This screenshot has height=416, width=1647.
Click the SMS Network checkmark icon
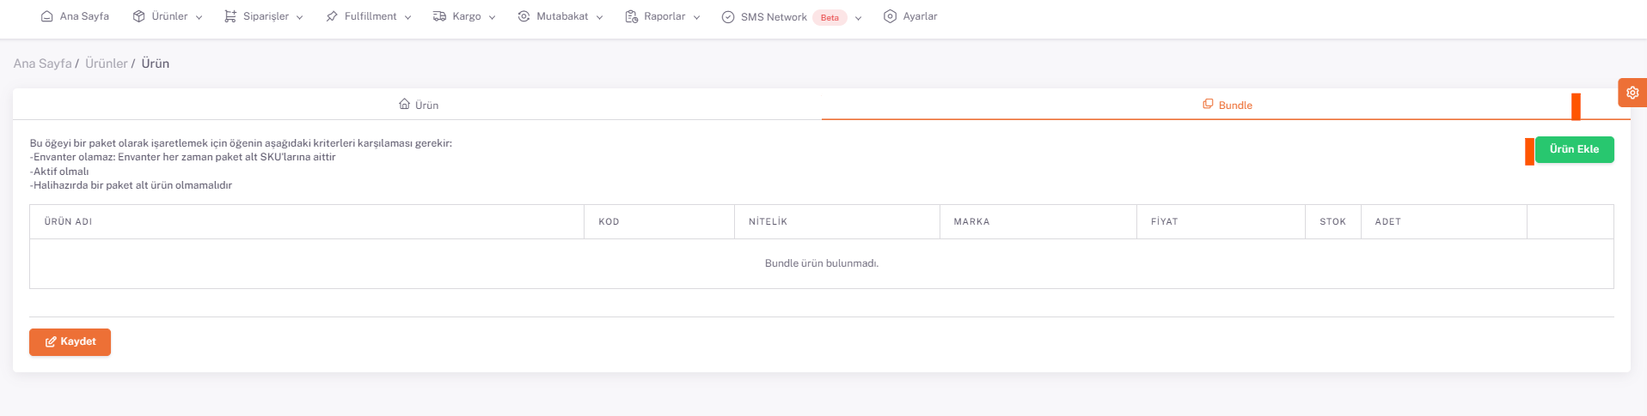728,17
